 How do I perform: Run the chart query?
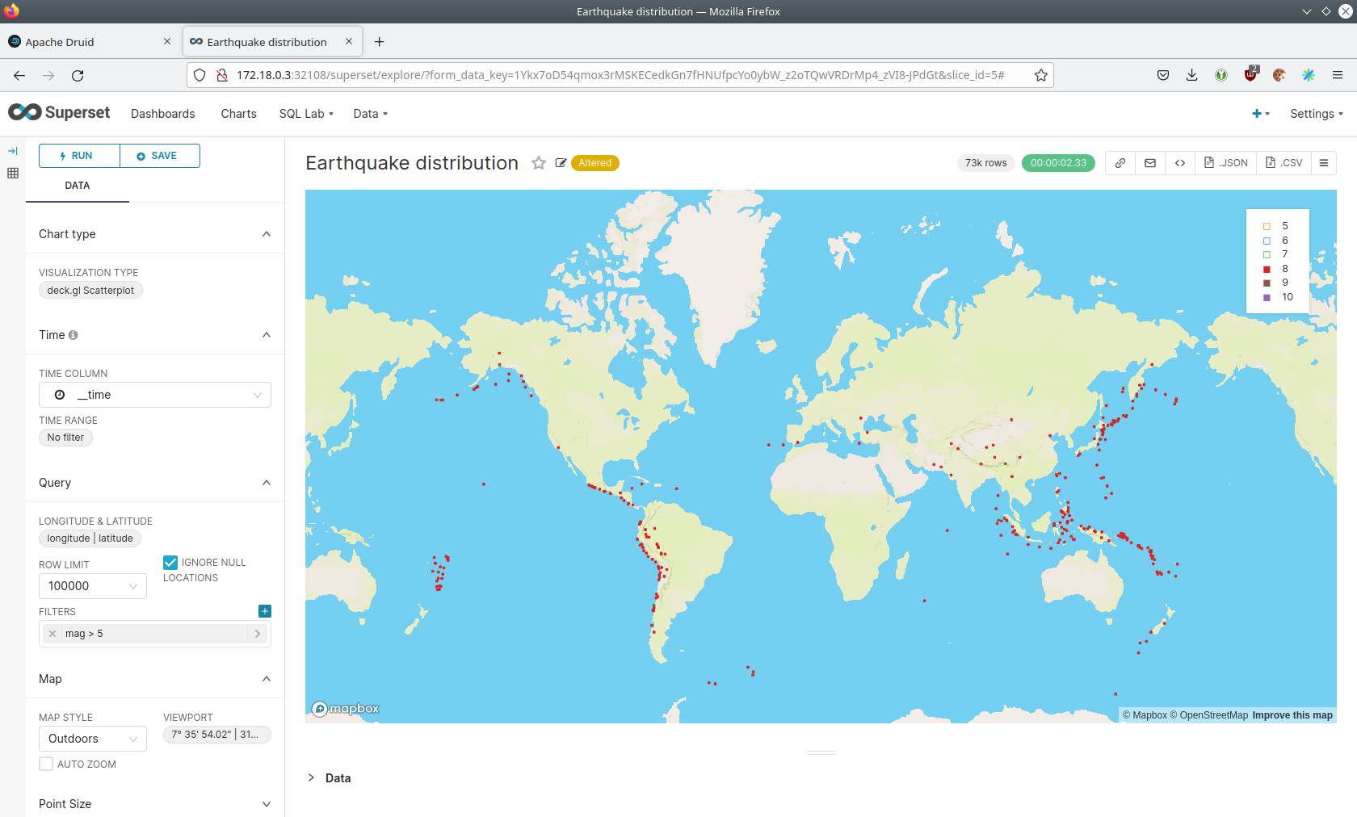(x=79, y=156)
